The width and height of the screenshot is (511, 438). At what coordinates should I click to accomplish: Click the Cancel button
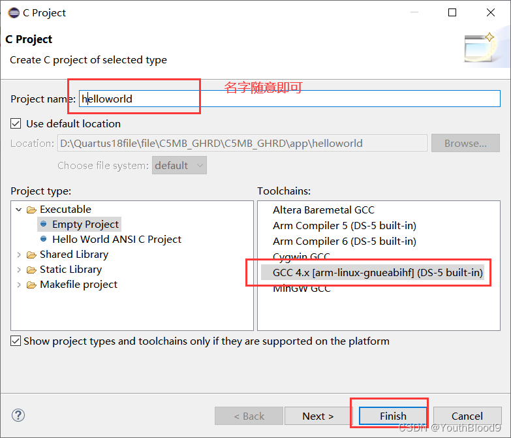tap(467, 416)
